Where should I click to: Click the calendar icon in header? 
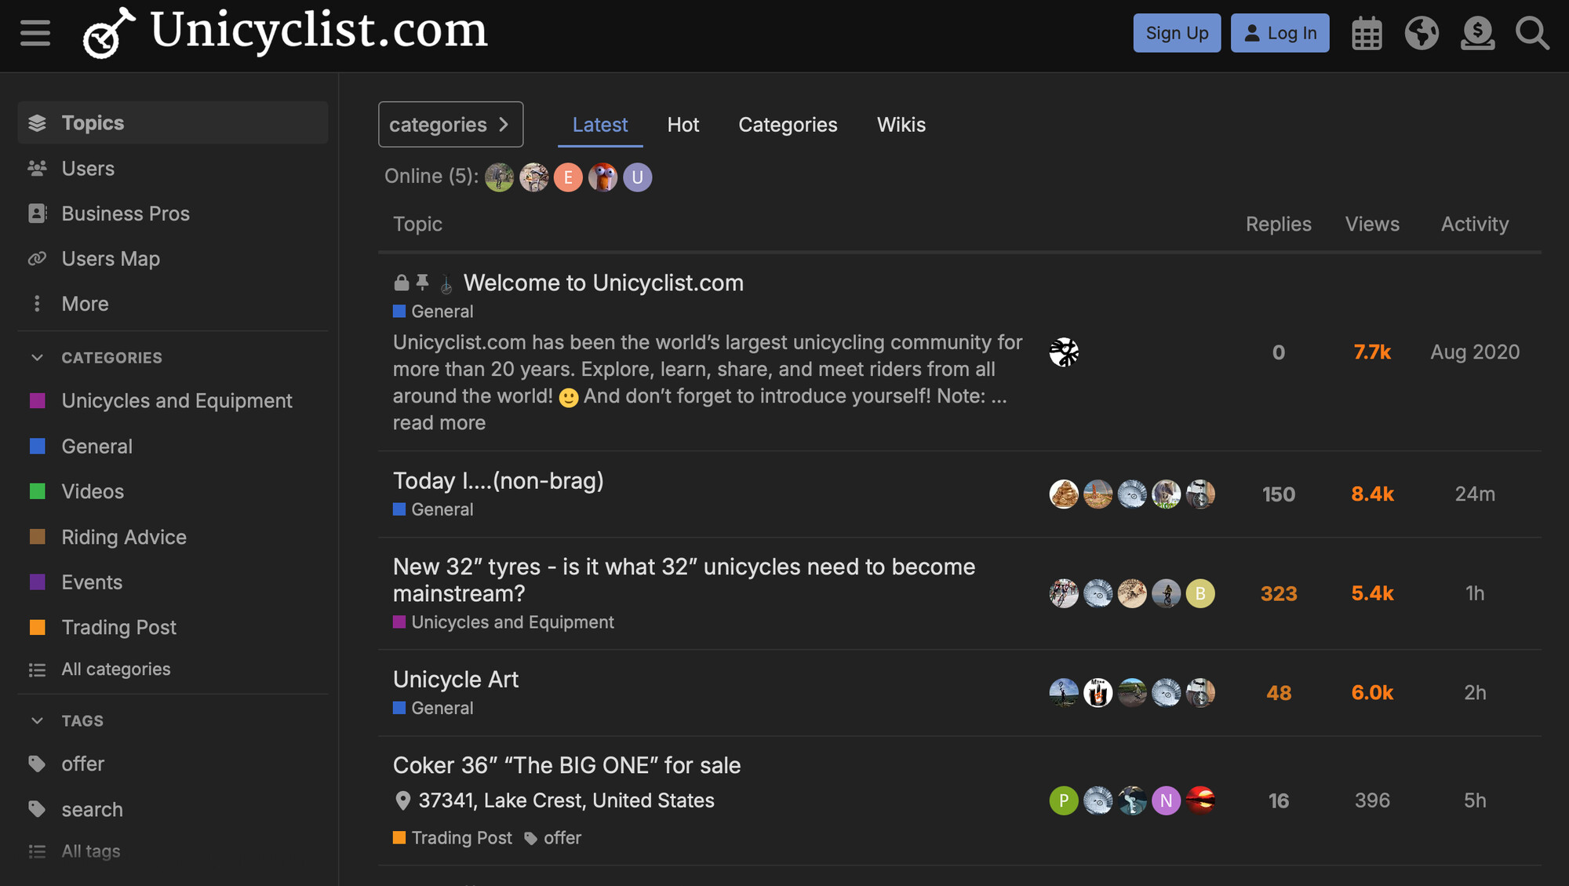tap(1367, 34)
